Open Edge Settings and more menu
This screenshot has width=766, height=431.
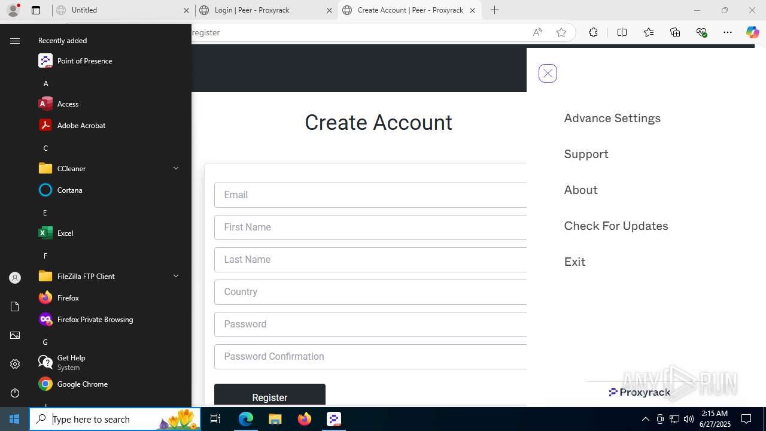(x=728, y=32)
